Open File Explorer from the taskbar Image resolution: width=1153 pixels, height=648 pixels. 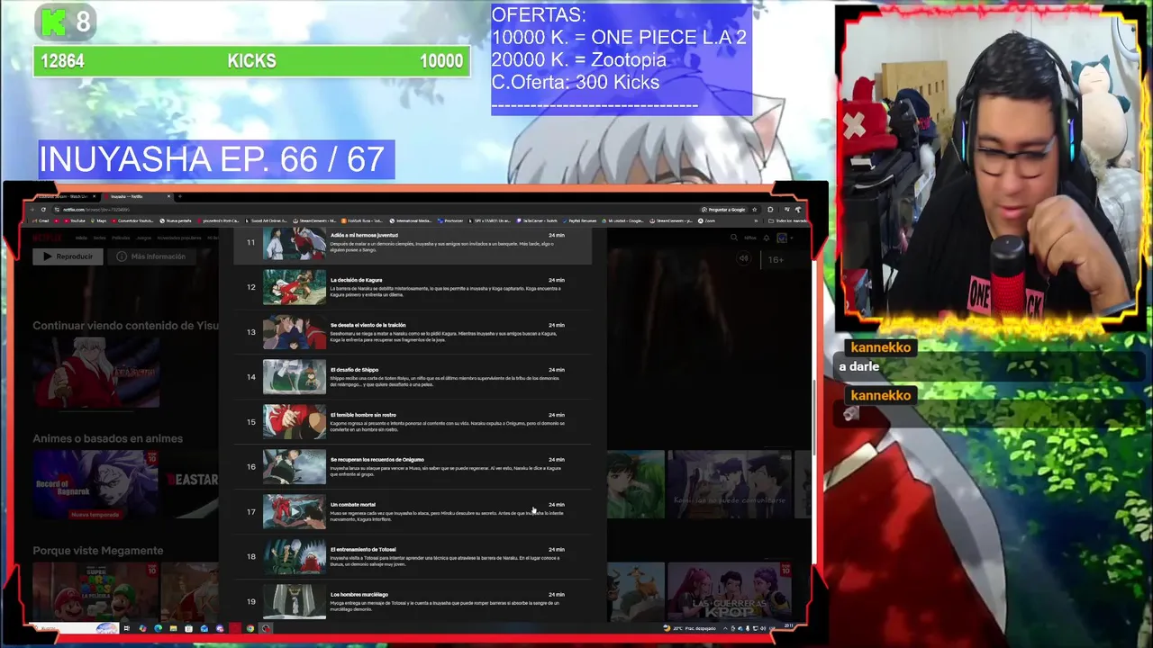[x=173, y=628]
